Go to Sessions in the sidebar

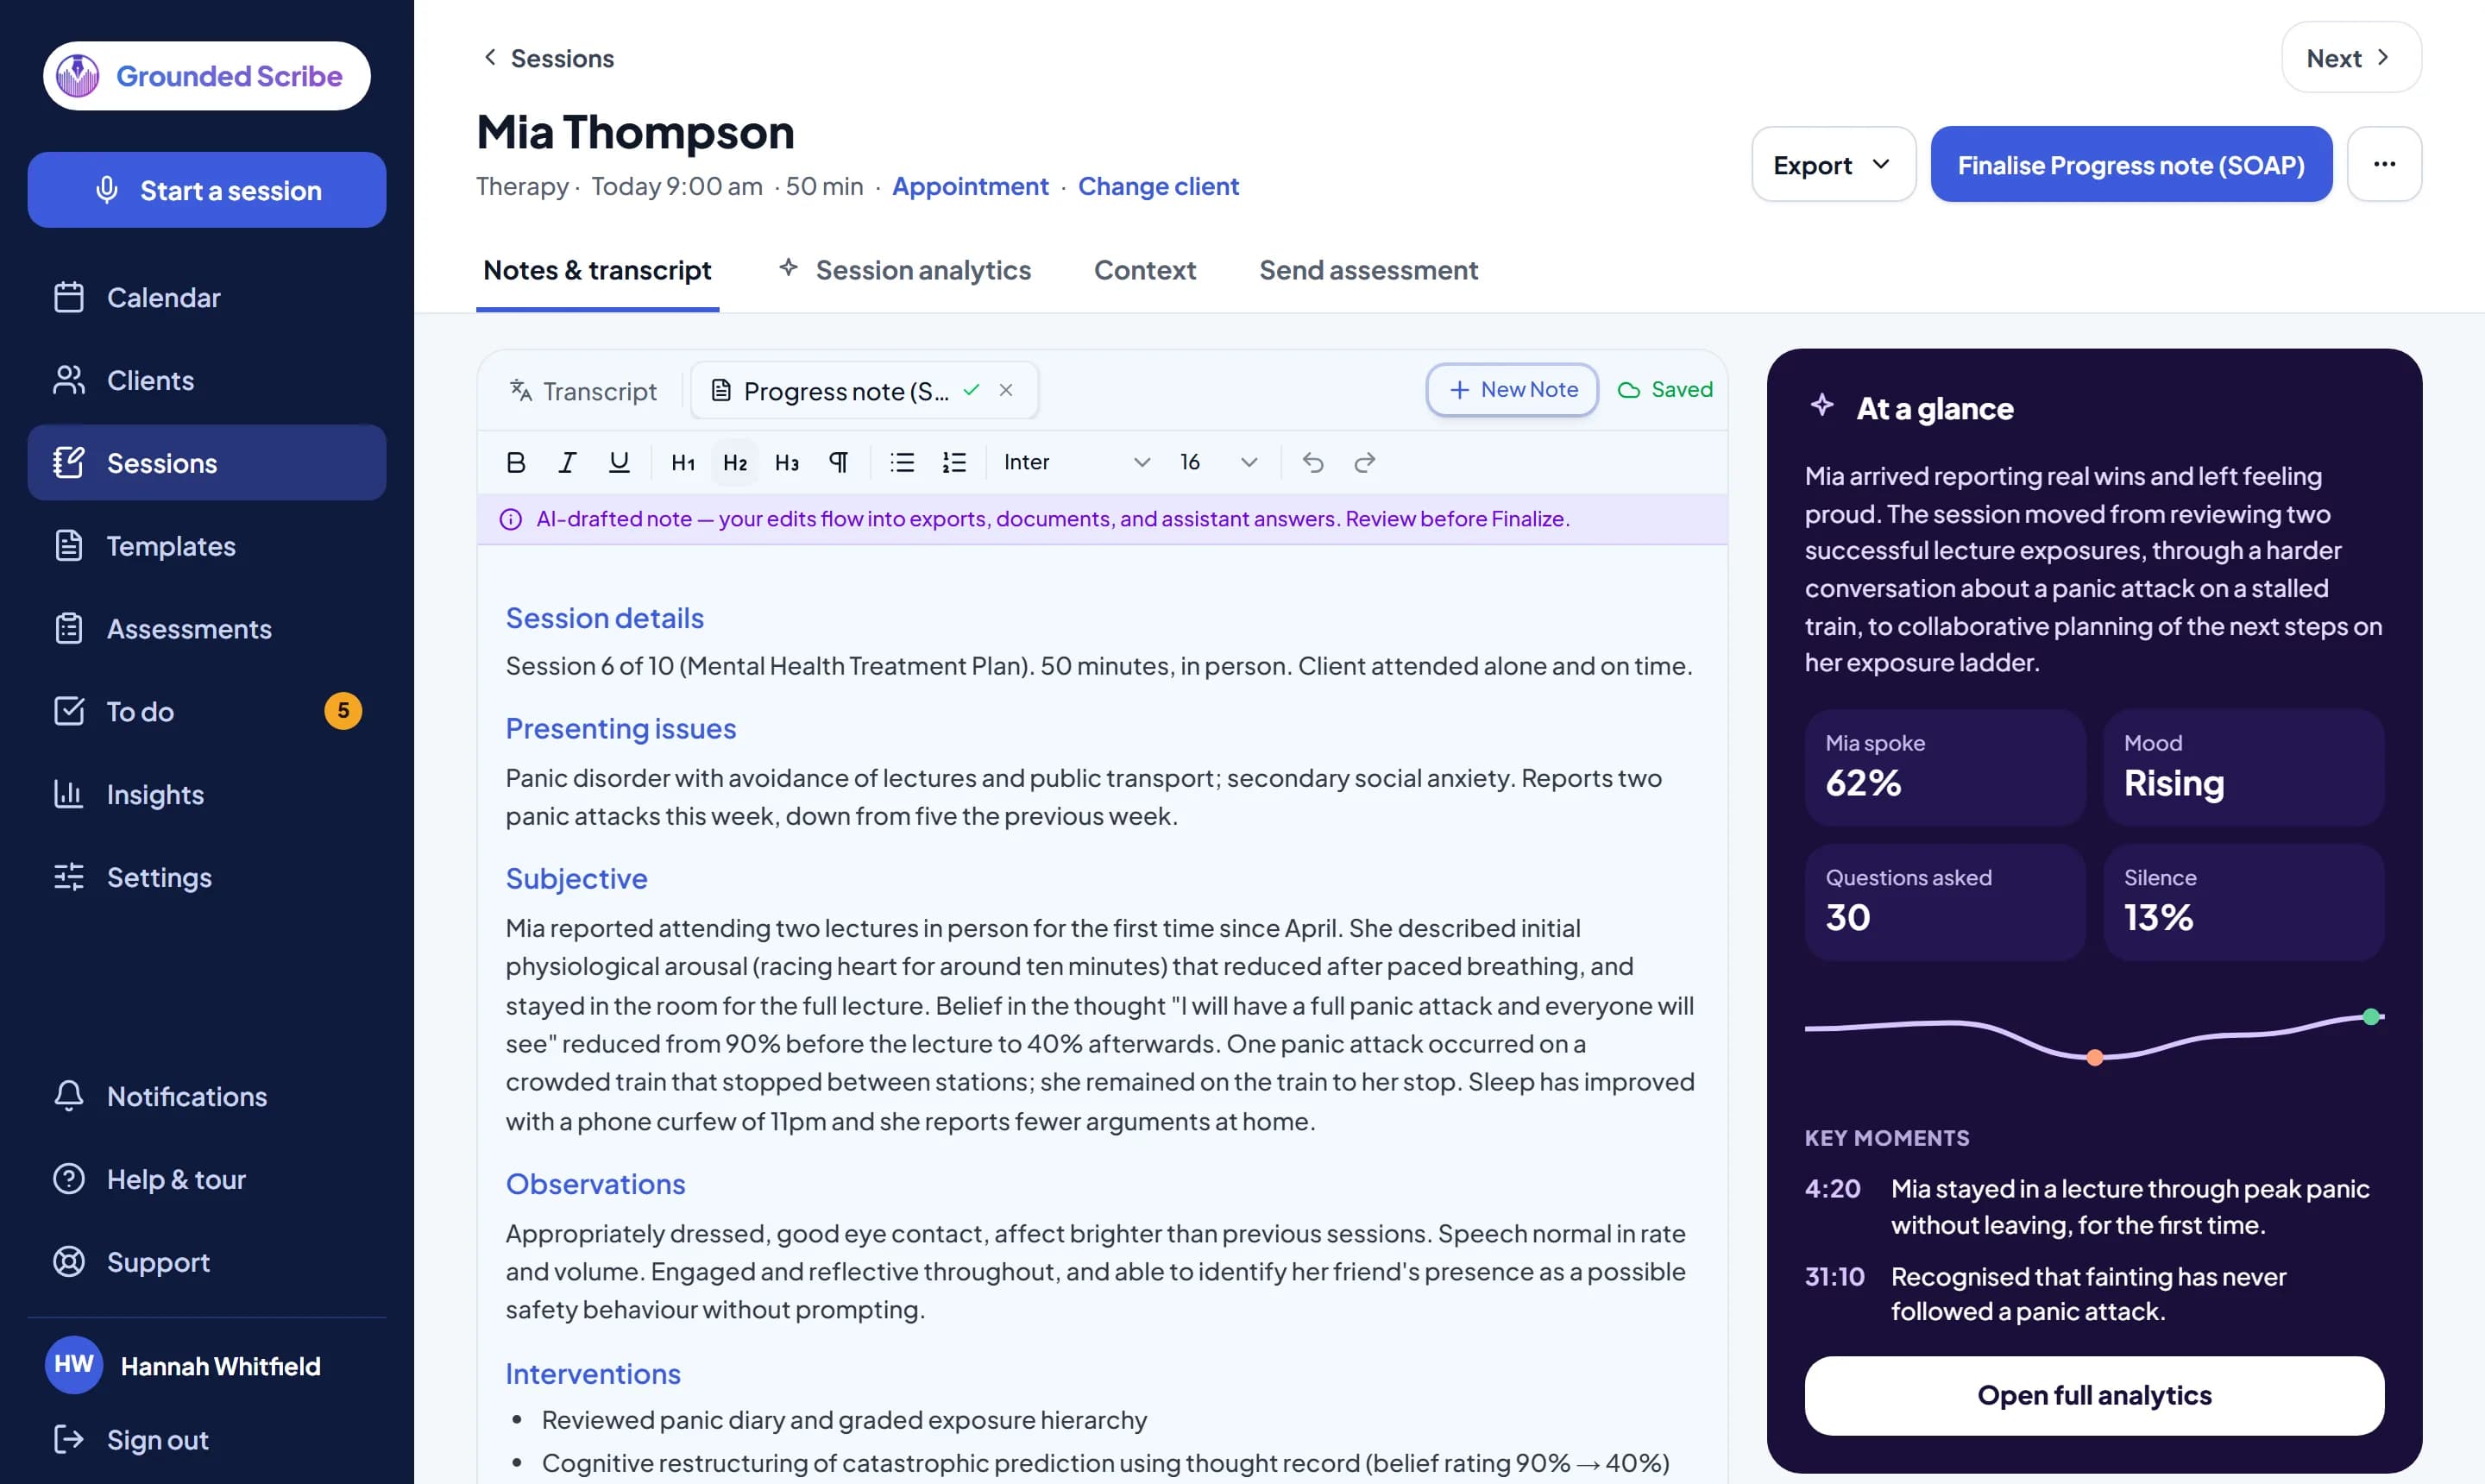click(x=207, y=463)
